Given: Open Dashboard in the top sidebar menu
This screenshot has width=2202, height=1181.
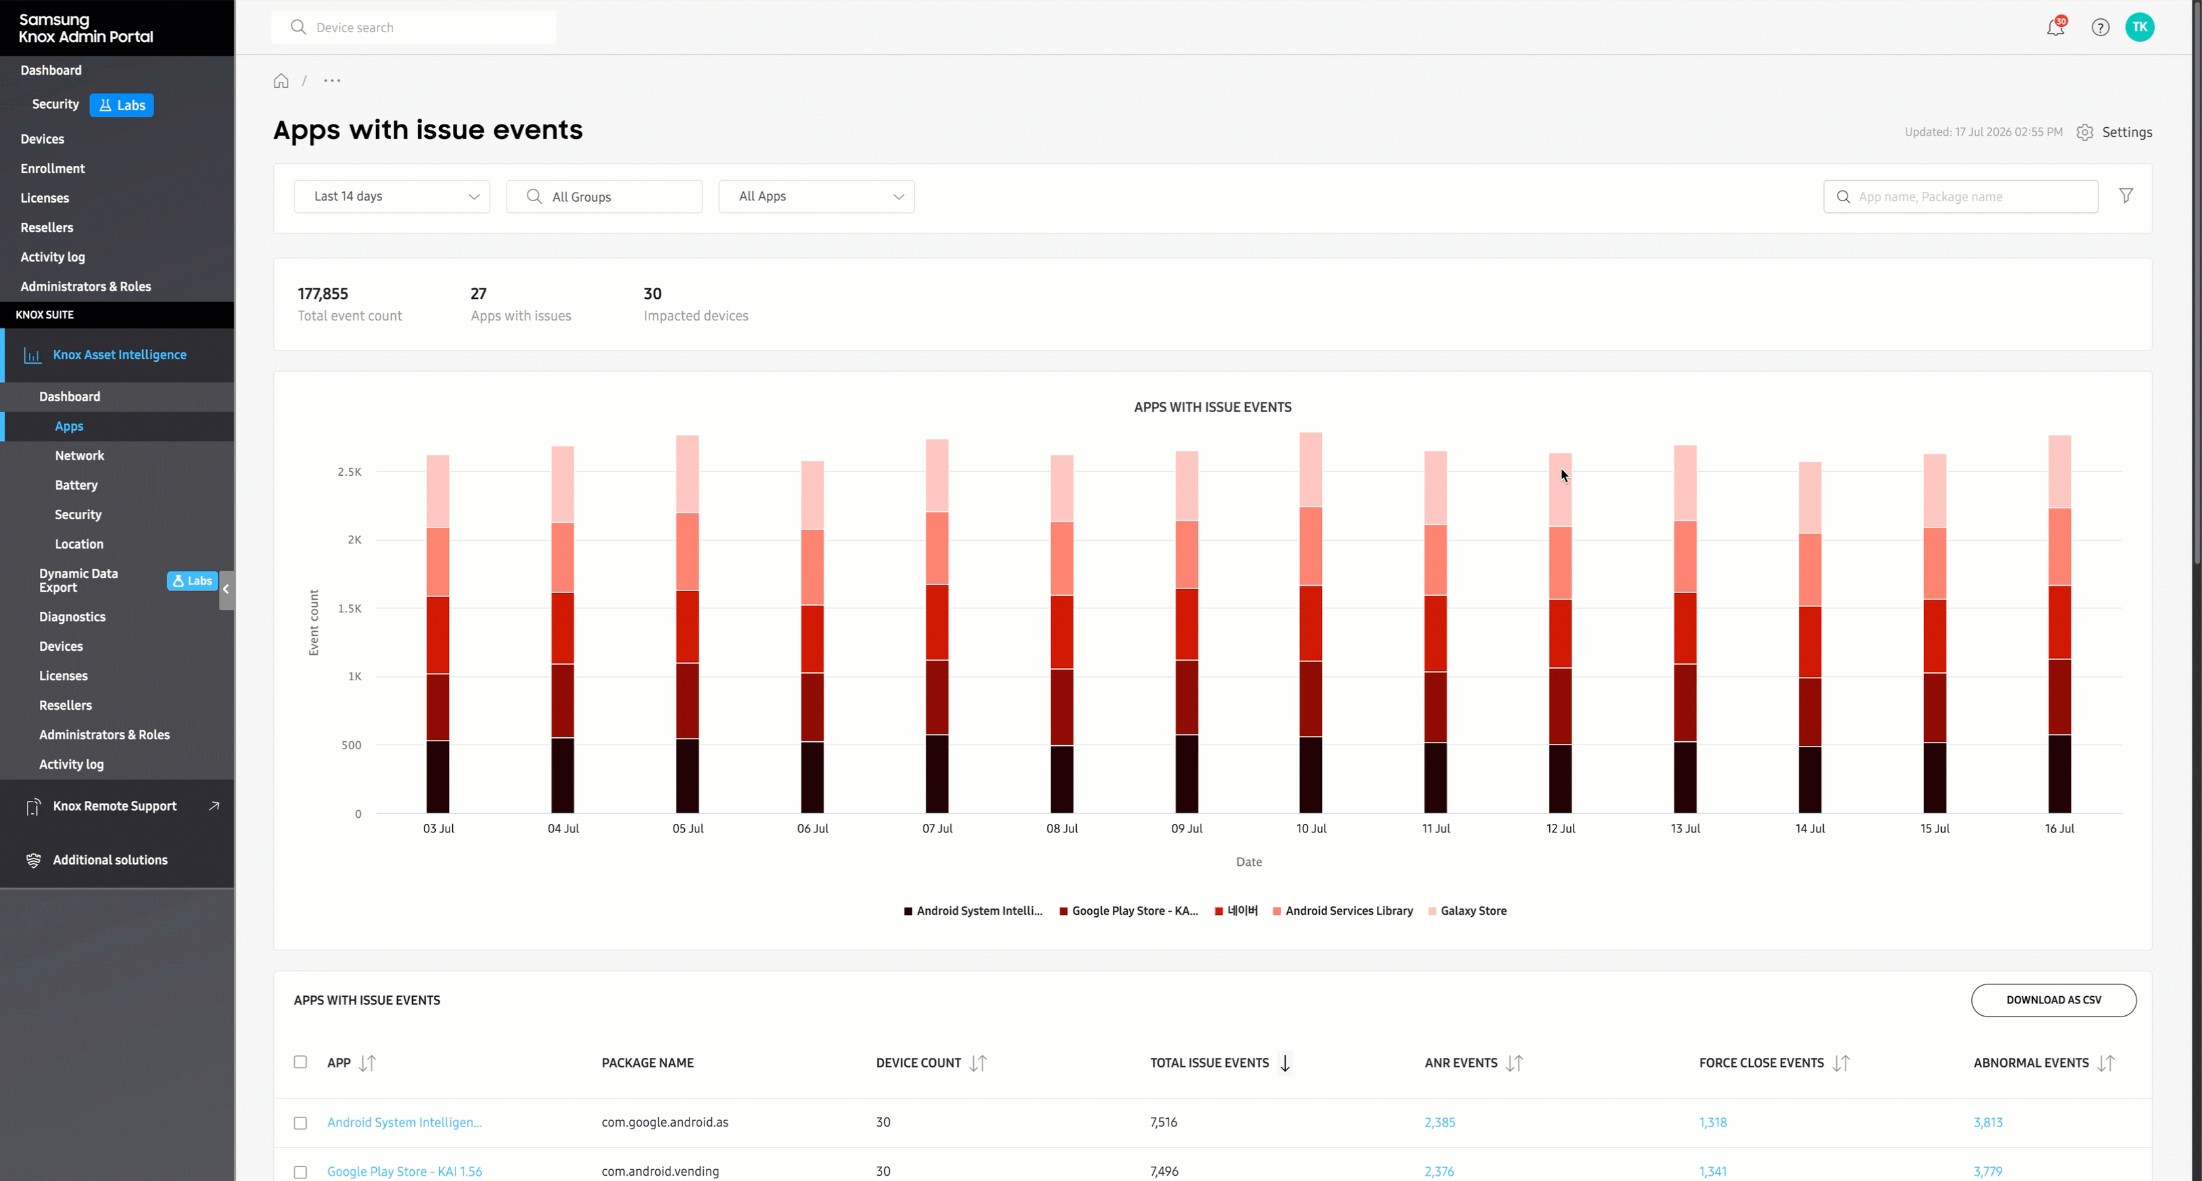Looking at the screenshot, I should (51, 70).
